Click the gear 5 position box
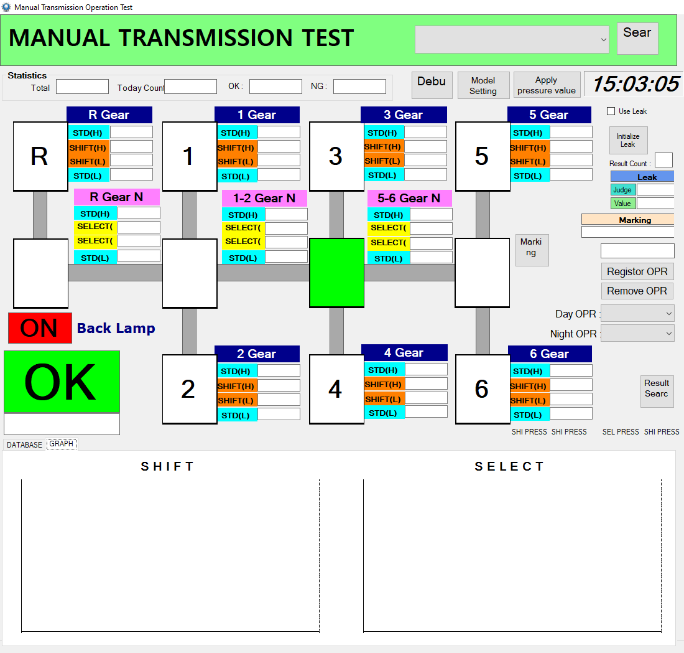The width and height of the screenshot is (684, 653). click(x=482, y=156)
